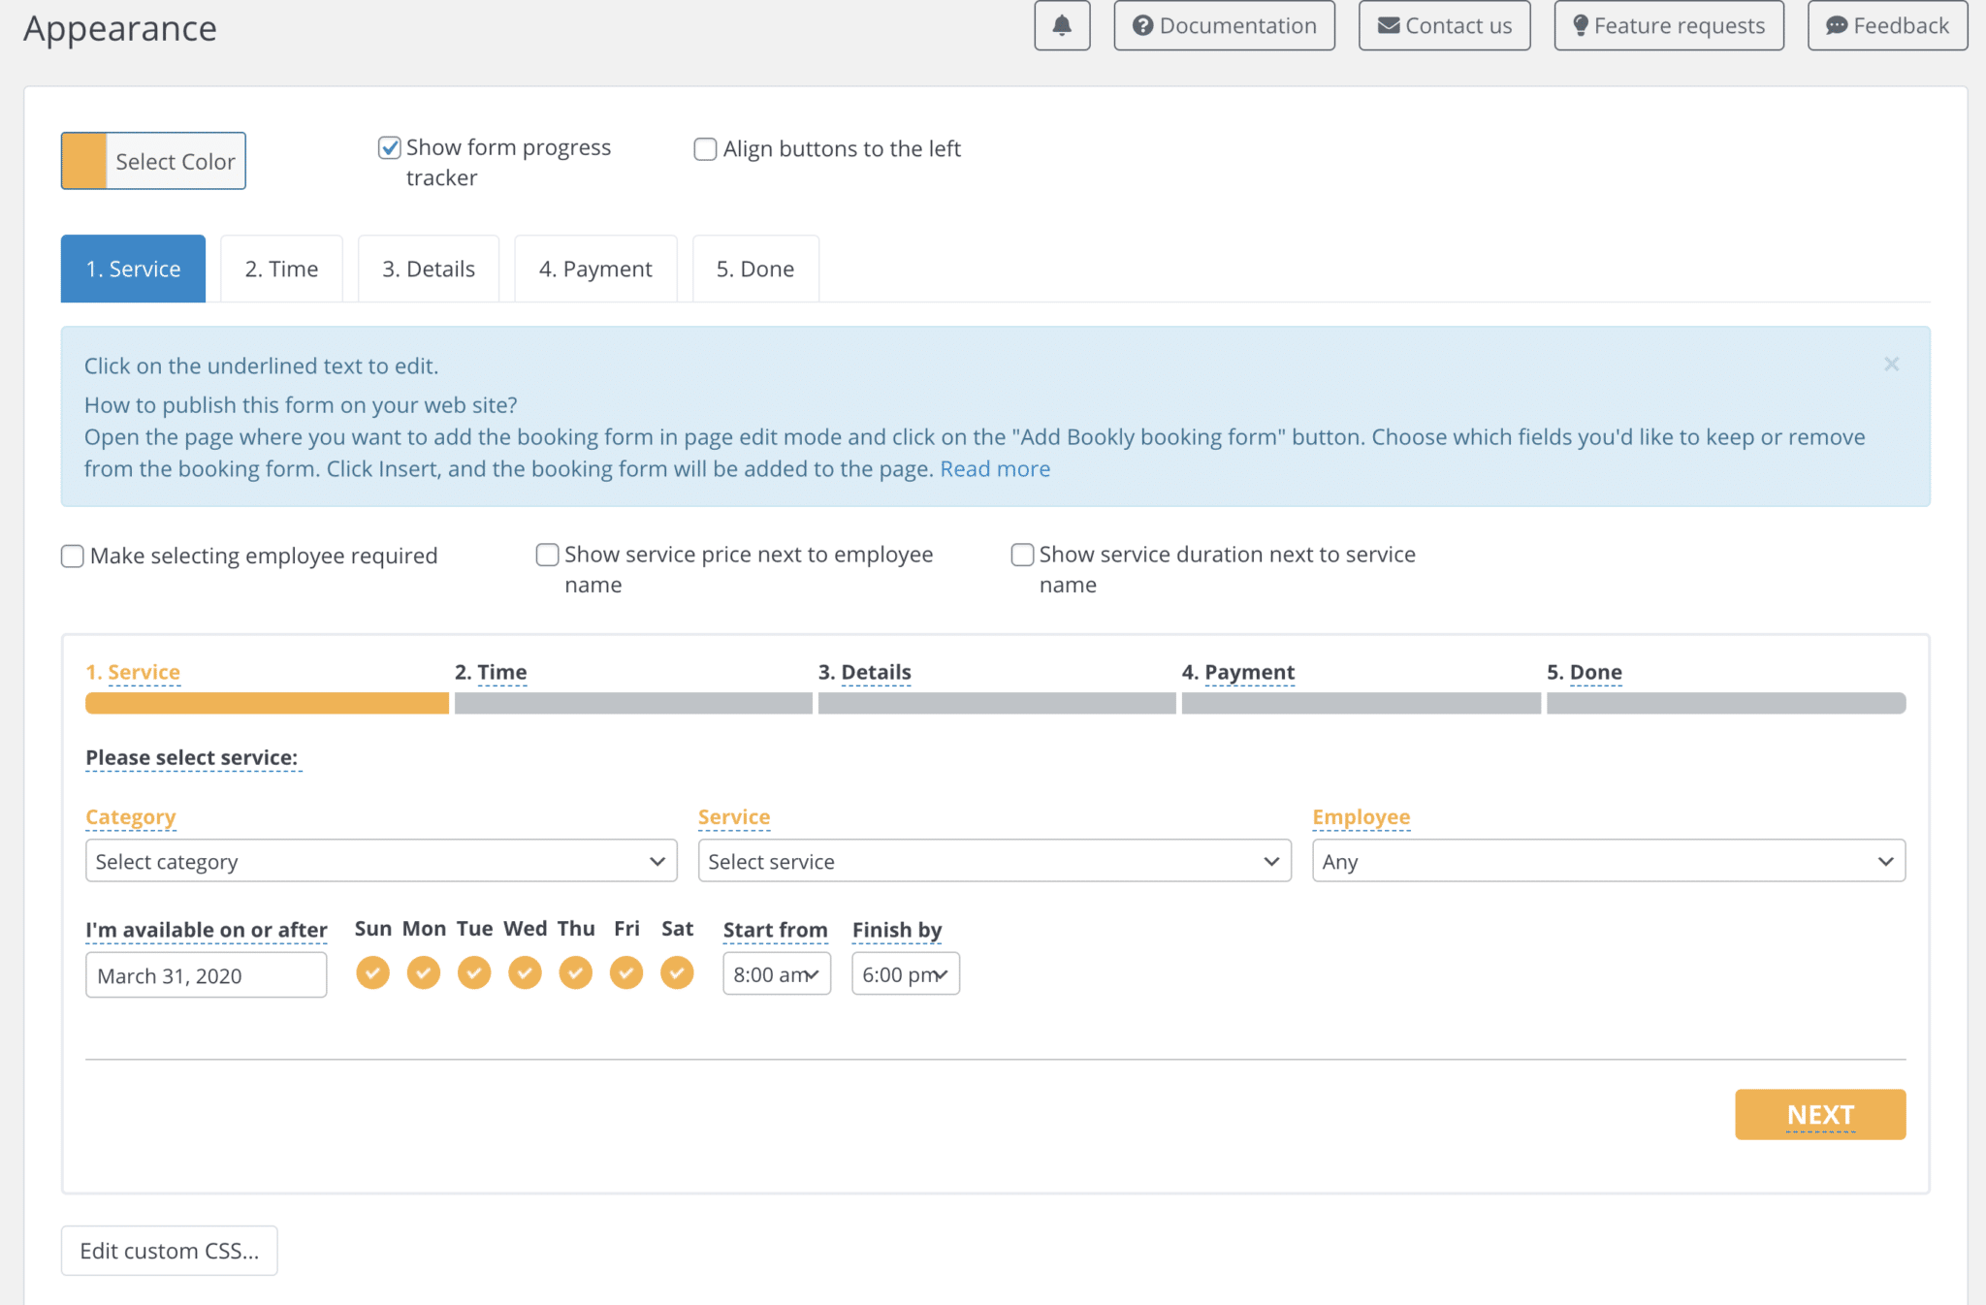Click the Feedback speech bubble button

pyautogui.click(x=1887, y=26)
